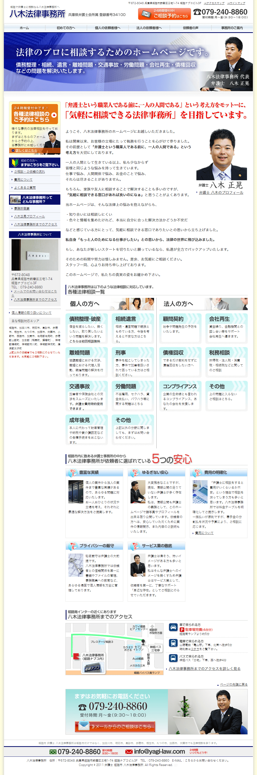Follow the アクセスマップ link at top

[214, 3]
